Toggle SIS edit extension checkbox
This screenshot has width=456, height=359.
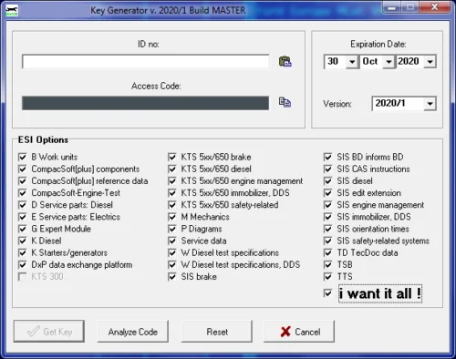(x=327, y=193)
